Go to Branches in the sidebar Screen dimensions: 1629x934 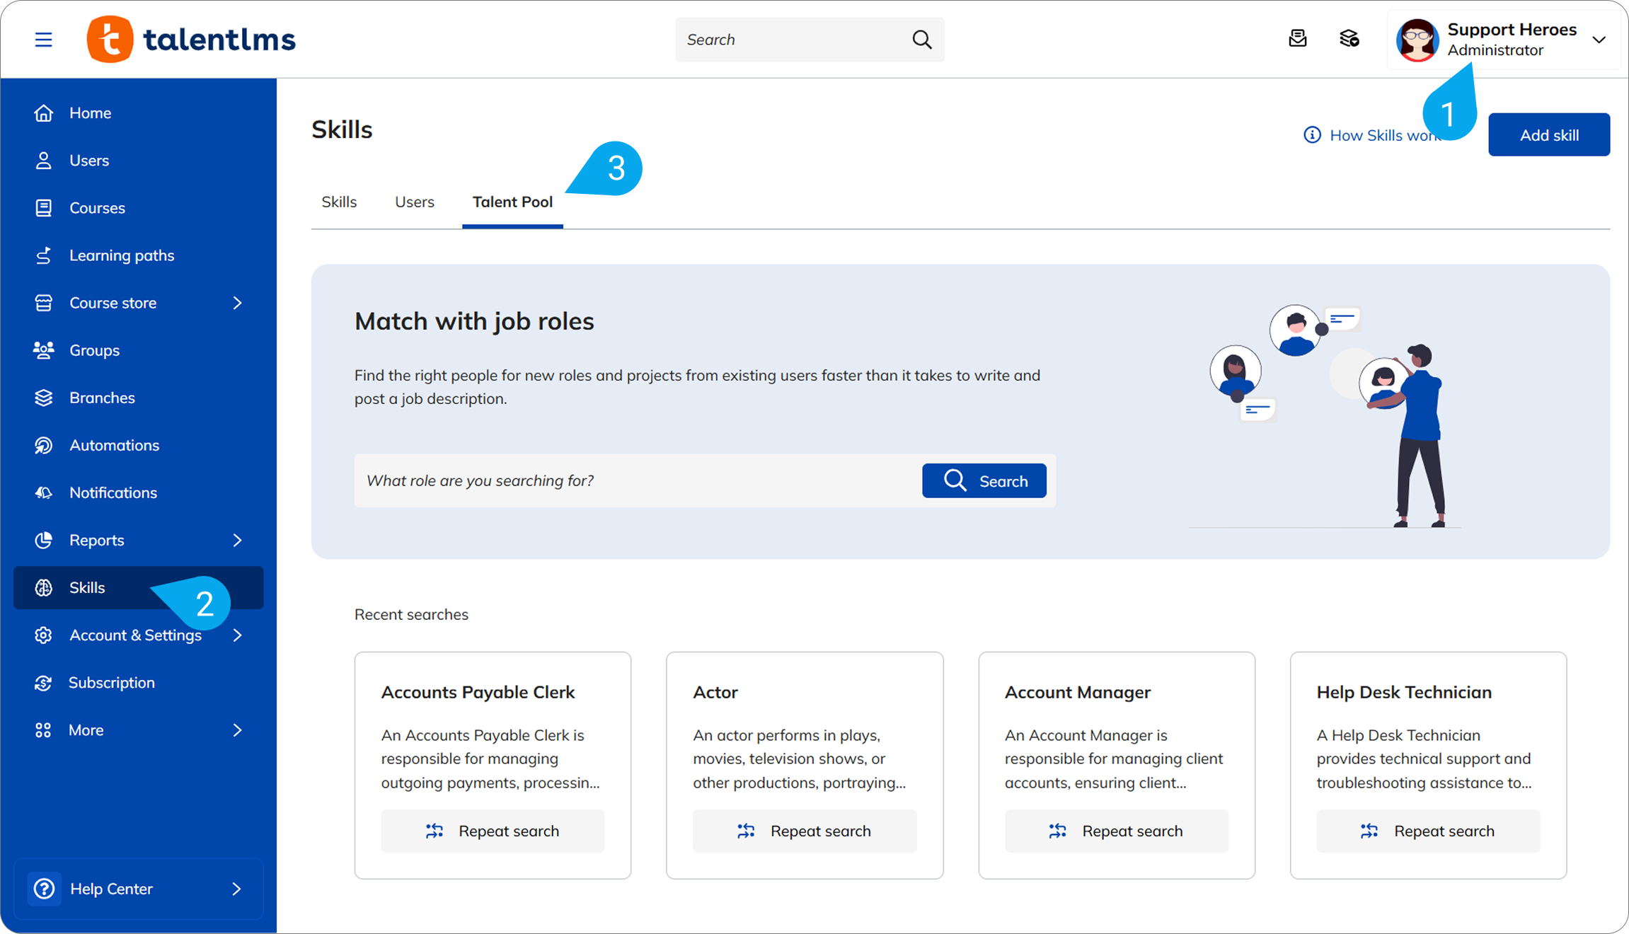click(102, 398)
